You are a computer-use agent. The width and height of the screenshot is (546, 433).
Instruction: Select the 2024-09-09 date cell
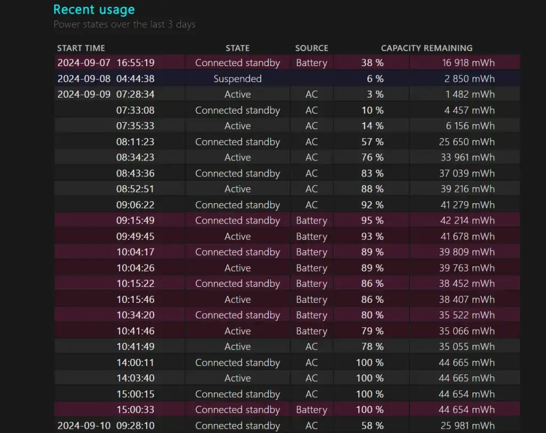click(84, 94)
